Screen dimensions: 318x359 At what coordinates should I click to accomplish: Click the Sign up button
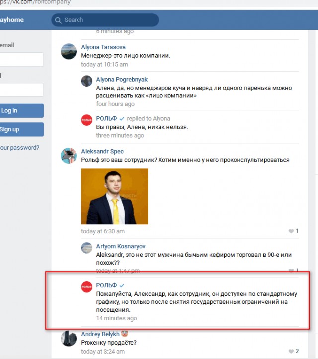pyautogui.click(x=21, y=130)
